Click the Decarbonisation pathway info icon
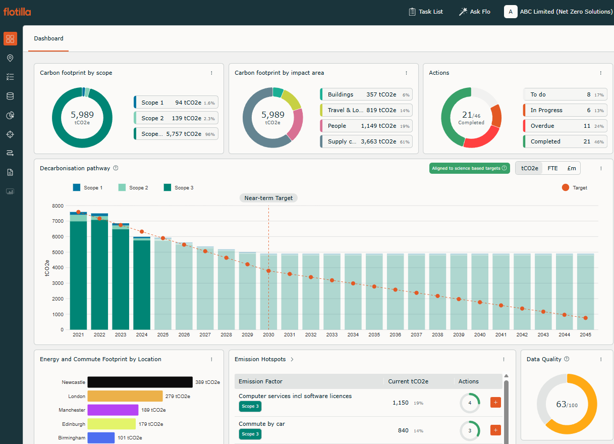This screenshot has height=444, width=614. (116, 168)
